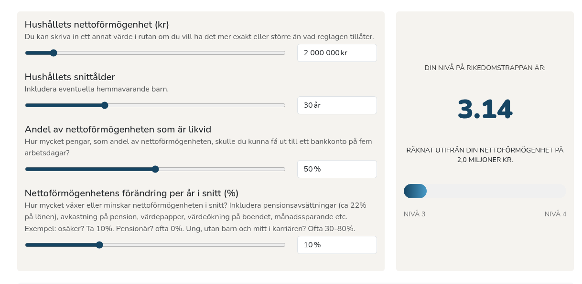Focus the "2 000 000 kr" net worth field
This screenshot has height=284, width=582.
[336, 53]
